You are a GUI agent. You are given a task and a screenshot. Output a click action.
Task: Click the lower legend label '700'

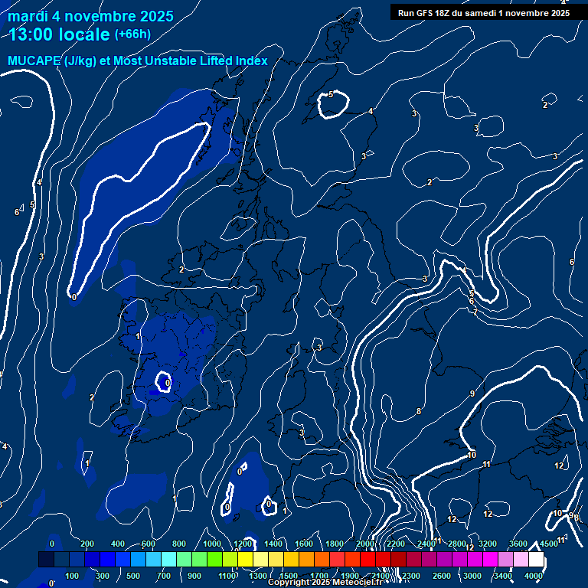click(164, 576)
